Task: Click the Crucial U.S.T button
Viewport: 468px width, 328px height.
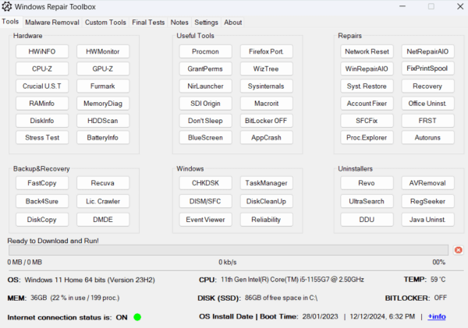Action: click(42, 86)
